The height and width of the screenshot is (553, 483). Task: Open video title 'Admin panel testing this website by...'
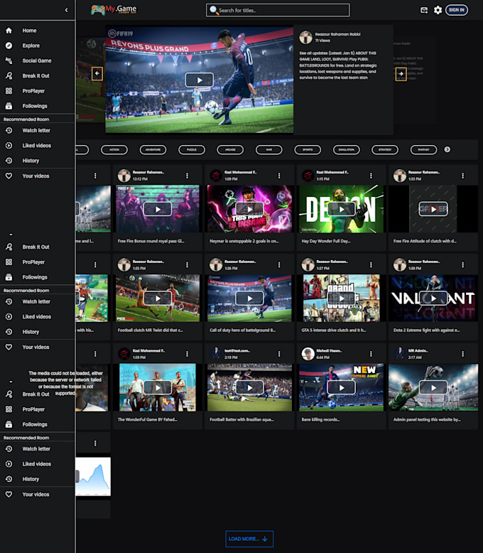tap(427, 419)
